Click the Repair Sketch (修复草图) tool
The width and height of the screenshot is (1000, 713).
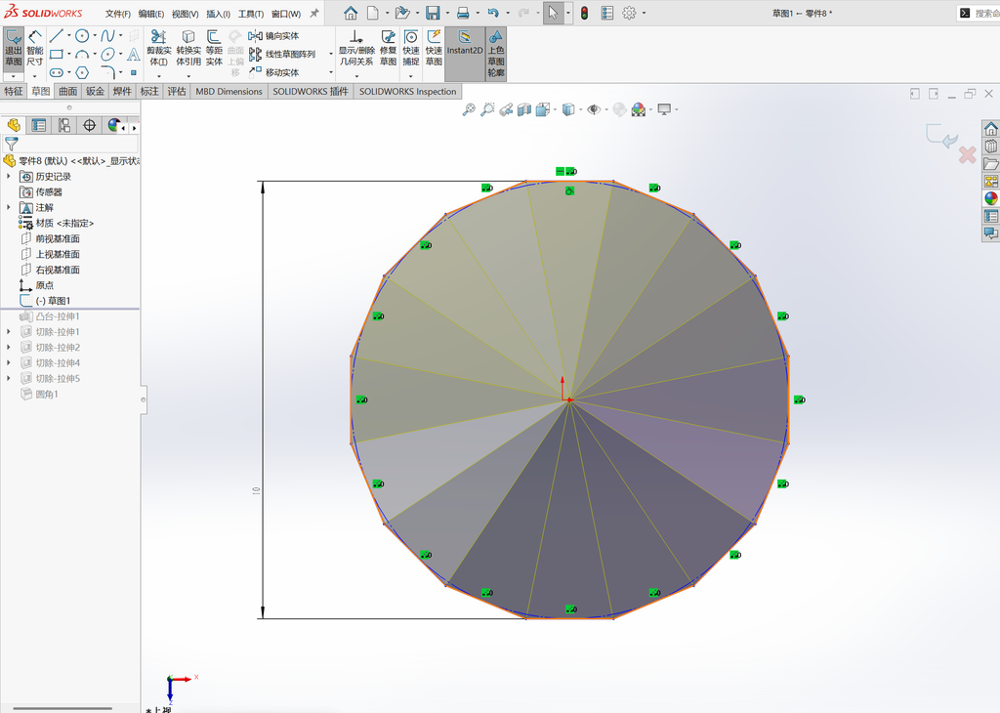tap(388, 48)
